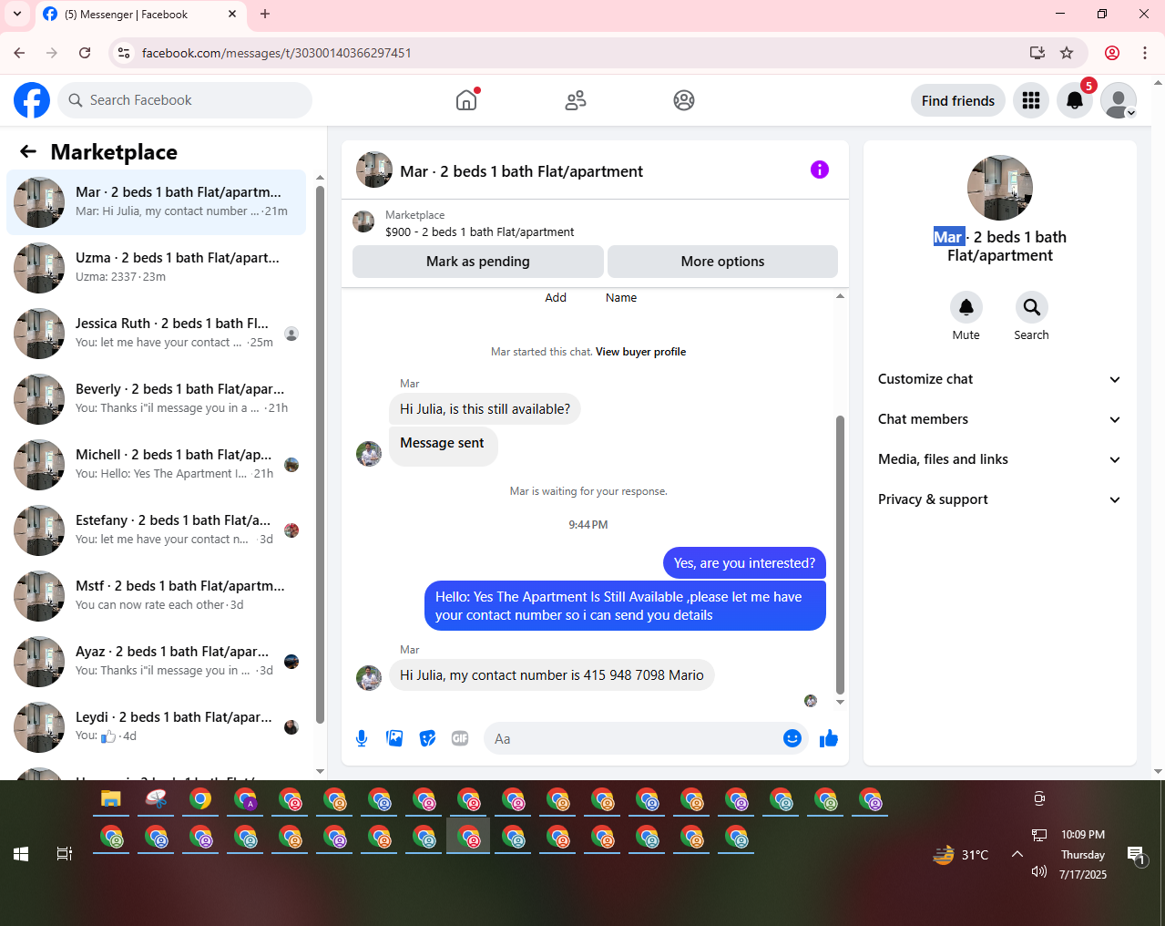The width and height of the screenshot is (1165, 926).
Task: Attach a photo with the image icon
Action: click(x=394, y=738)
